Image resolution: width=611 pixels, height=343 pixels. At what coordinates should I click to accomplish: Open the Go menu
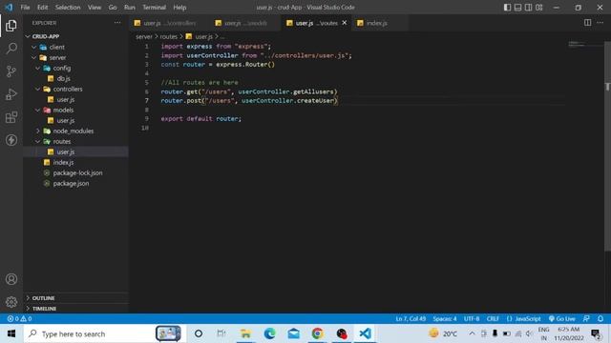113,8
